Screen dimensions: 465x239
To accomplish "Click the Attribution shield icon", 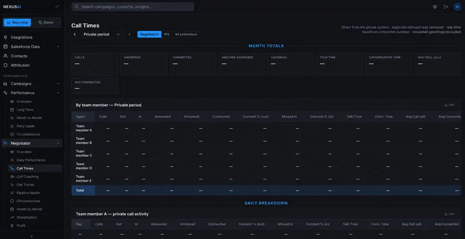I will coord(5,65).
